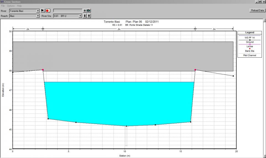Click the Ground legend entry
Image resolution: width=266 pixels, height=158 pixels.
tap(250, 42)
